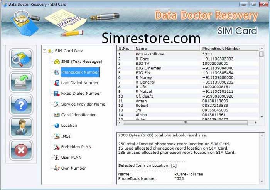The width and height of the screenshot is (270, 190).
Task: Sort by S.No. column header
Action: (125, 49)
